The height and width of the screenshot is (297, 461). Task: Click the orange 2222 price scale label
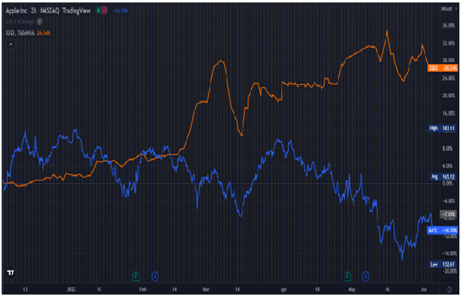coord(442,68)
